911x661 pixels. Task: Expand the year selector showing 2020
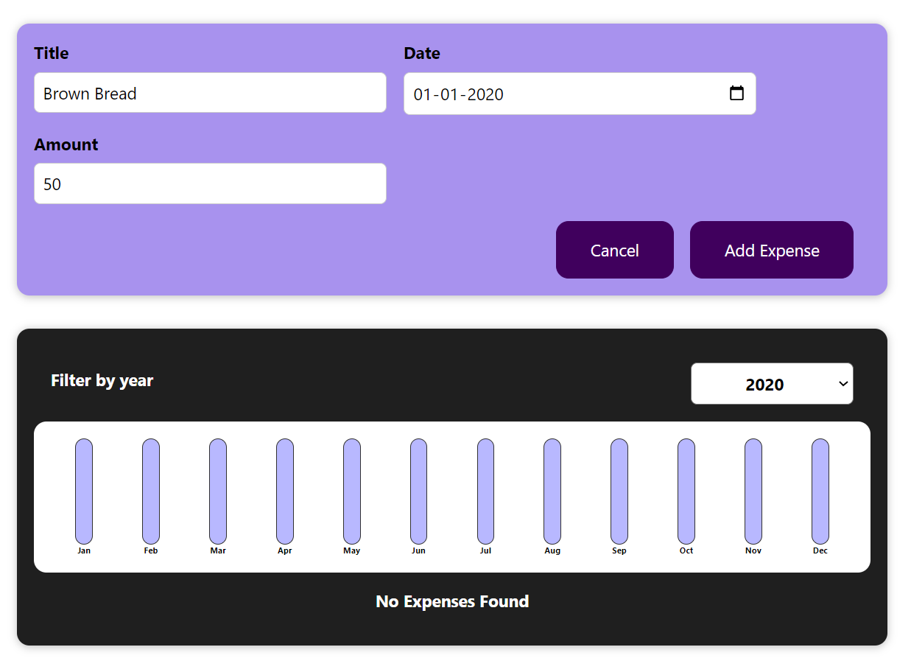point(772,383)
